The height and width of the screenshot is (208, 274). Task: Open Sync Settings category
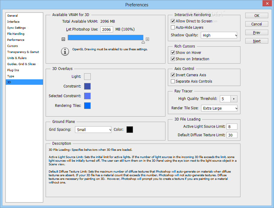(24, 28)
